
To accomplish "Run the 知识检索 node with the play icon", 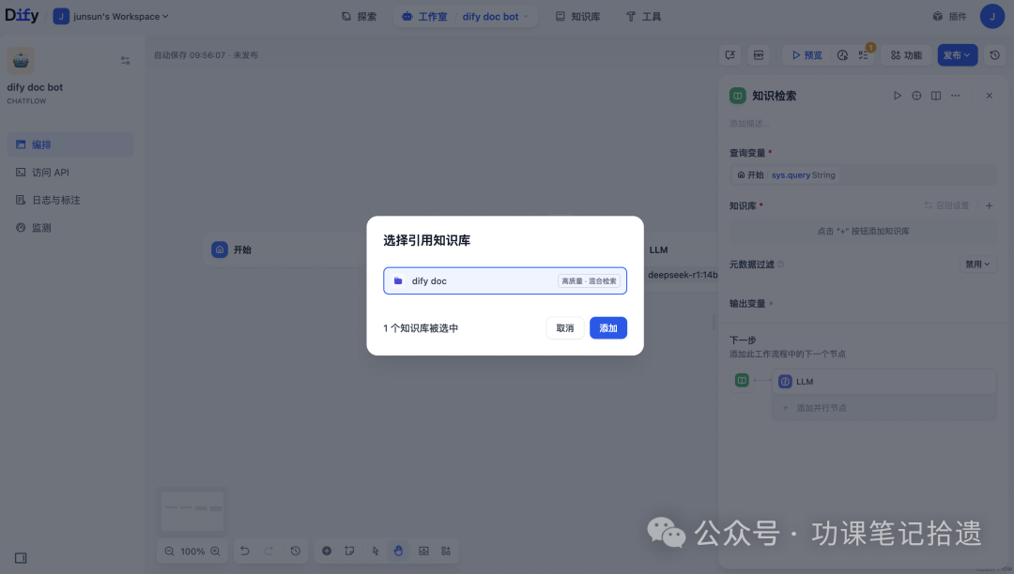I will pos(897,95).
